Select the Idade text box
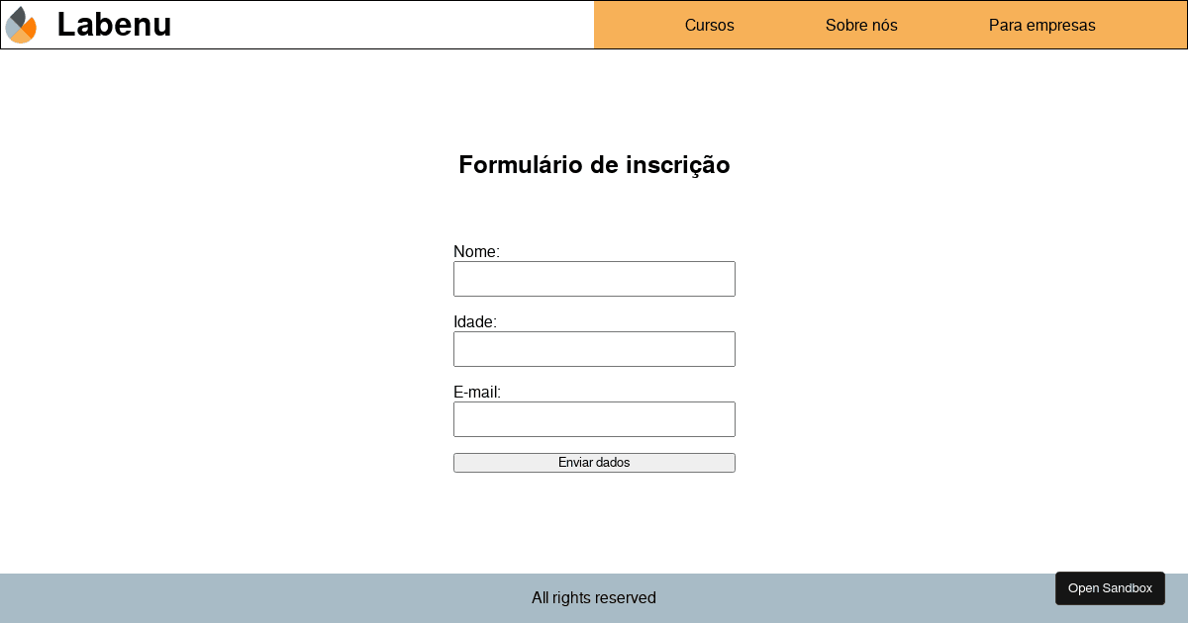Image resolution: width=1188 pixels, height=623 pixels. [x=594, y=349]
